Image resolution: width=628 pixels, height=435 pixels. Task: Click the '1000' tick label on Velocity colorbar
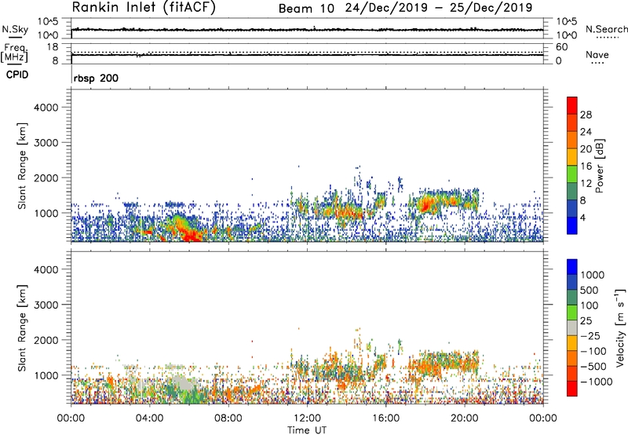point(593,275)
